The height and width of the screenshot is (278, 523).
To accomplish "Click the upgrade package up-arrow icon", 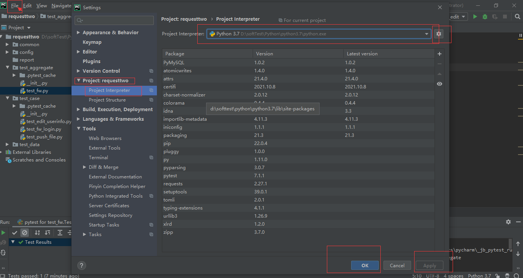I will tap(440, 74).
